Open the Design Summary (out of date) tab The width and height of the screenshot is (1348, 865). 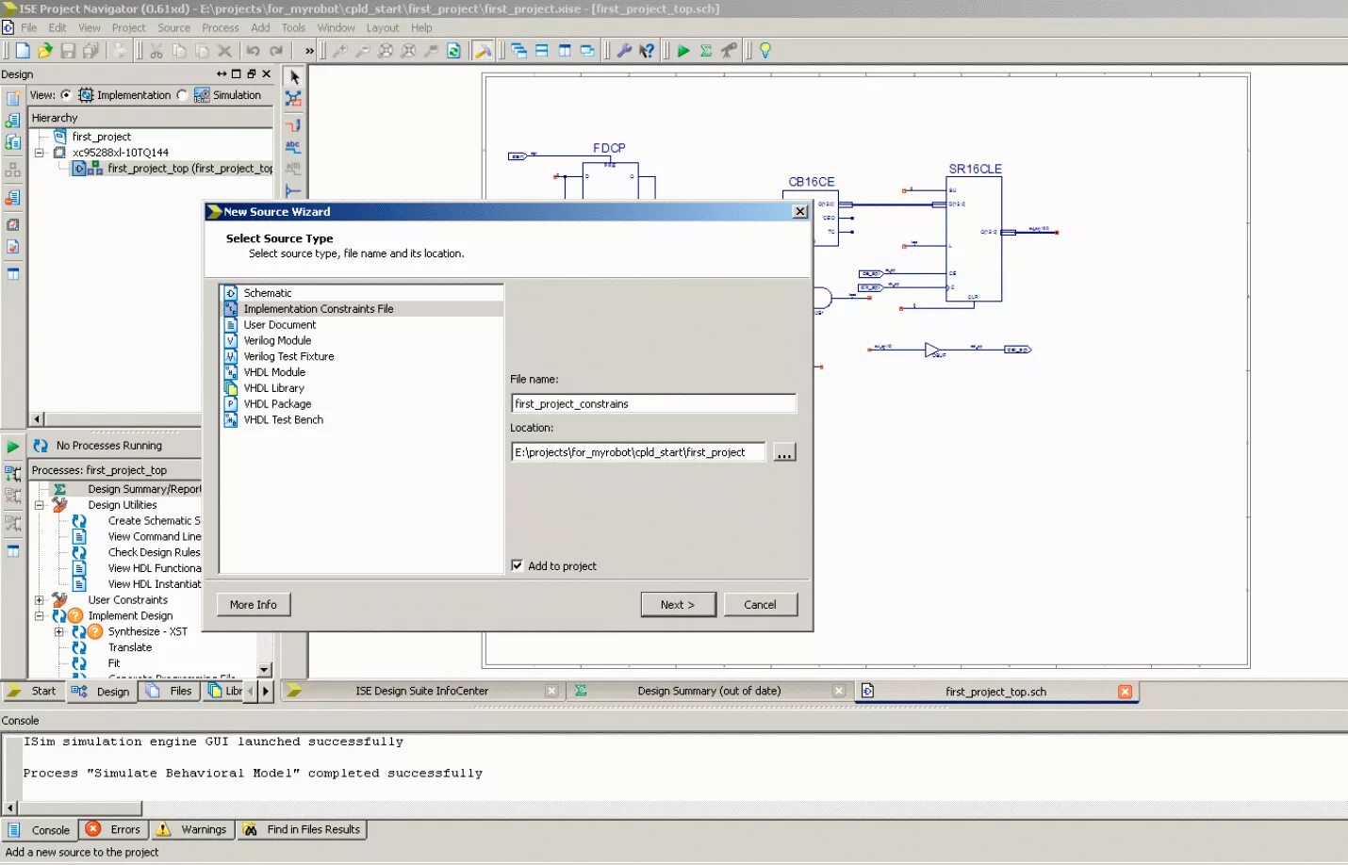click(x=709, y=691)
